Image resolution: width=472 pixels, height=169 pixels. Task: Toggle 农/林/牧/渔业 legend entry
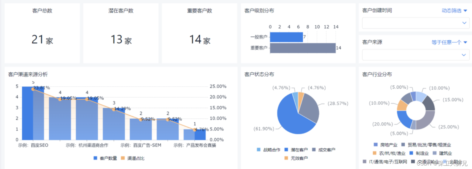click(x=389, y=153)
